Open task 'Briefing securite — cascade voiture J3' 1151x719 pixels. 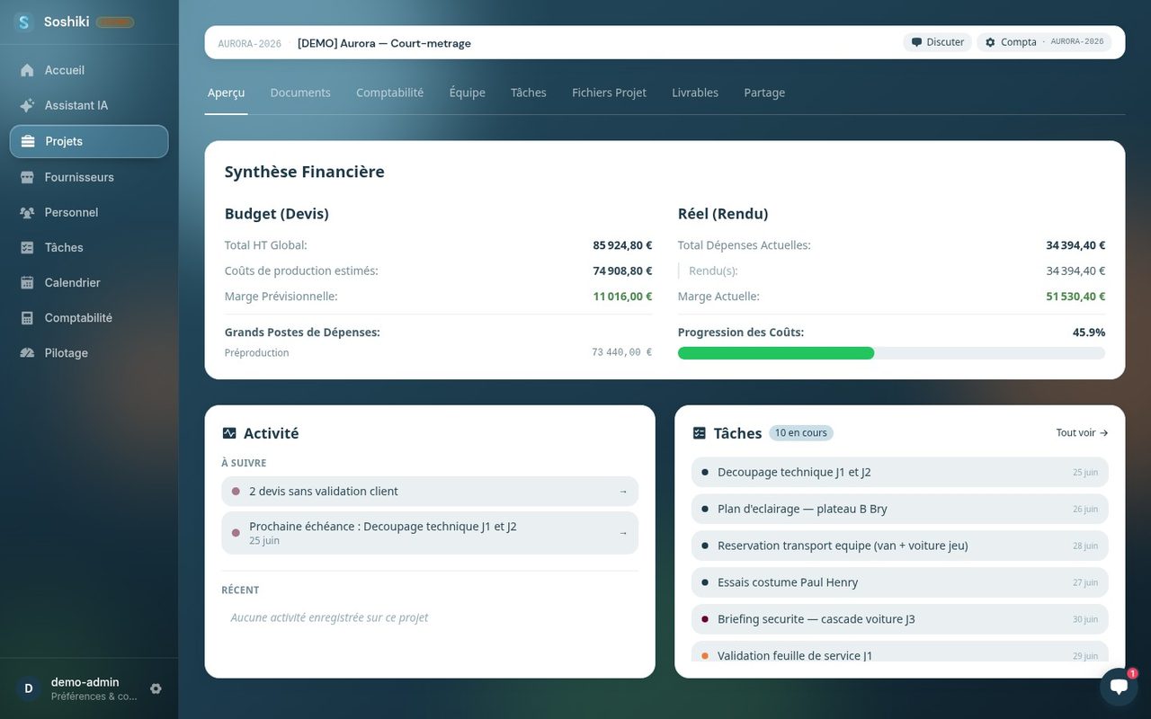[x=899, y=619]
